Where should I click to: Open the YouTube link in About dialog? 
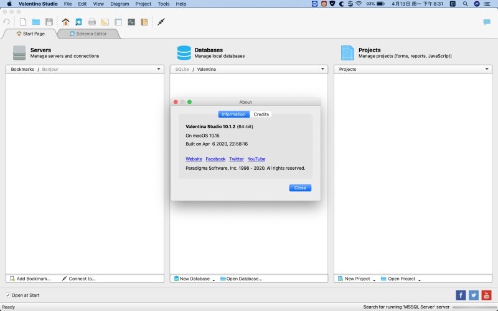(x=256, y=159)
